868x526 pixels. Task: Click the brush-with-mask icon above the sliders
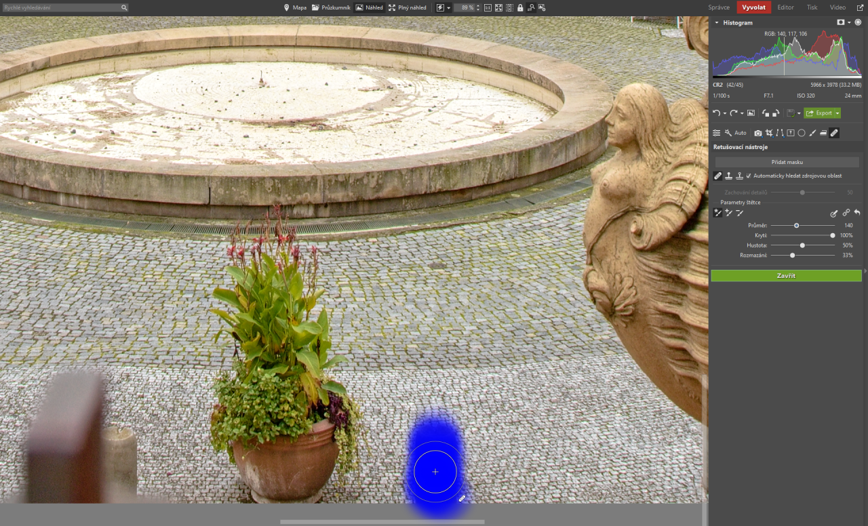click(x=834, y=213)
